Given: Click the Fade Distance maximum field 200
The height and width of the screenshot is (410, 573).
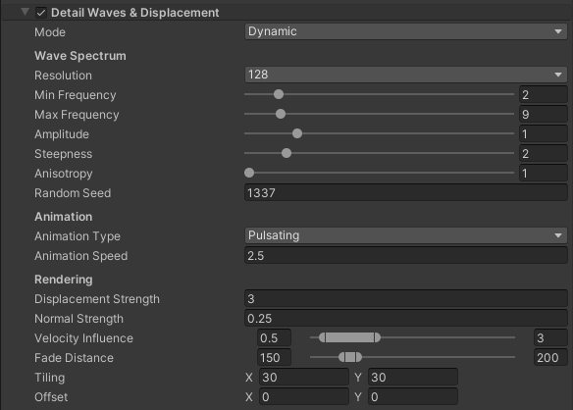Looking at the screenshot, I should [x=550, y=358].
